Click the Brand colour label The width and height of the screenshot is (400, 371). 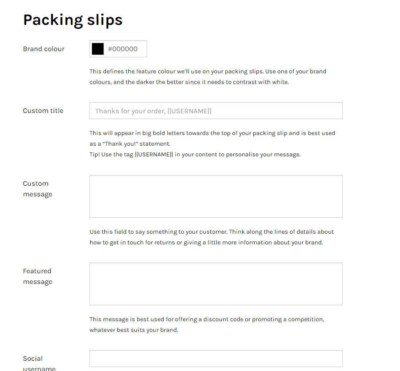point(44,49)
